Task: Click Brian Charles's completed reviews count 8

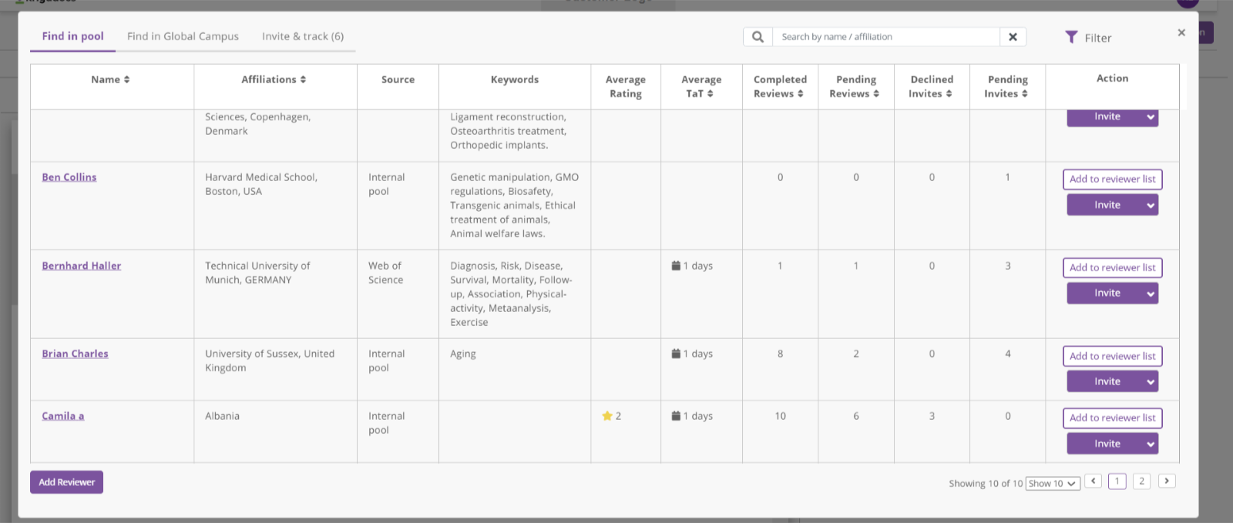Action: [x=780, y=354]
